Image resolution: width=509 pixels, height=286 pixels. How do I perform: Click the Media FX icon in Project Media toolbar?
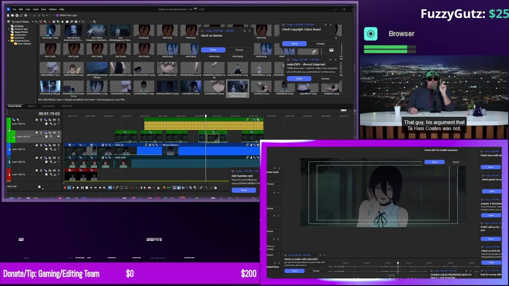click(x=58, y=21)
